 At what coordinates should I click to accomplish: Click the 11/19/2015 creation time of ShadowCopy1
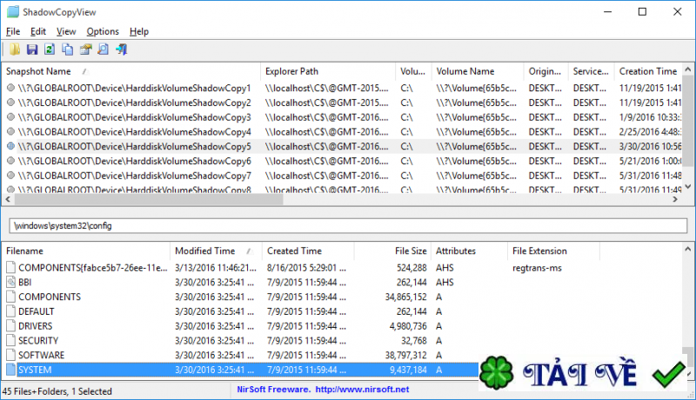pyautogui.click(x=650, y=88)
